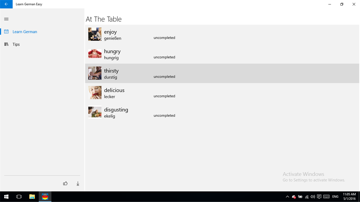The height and width of the screenshot is (202, 360).
Task: Click the back arrow button
Action: tap(6, 4)
